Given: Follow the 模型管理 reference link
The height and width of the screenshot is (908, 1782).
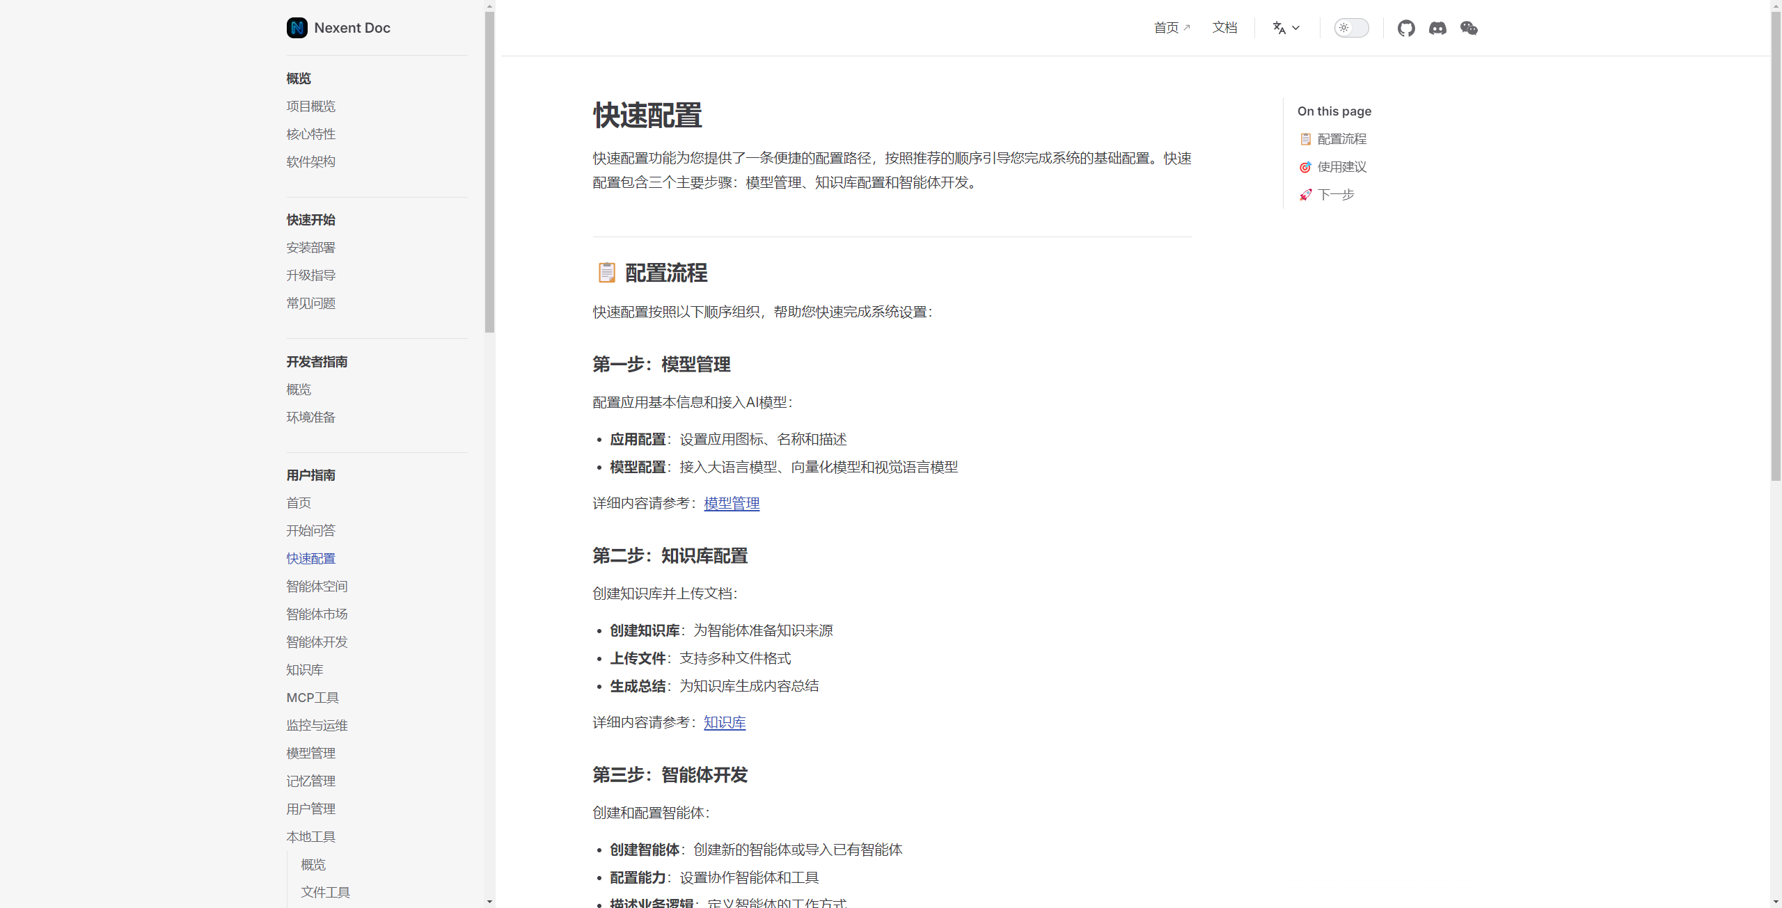Looking at the screenshot, I should tap(732, 503).
